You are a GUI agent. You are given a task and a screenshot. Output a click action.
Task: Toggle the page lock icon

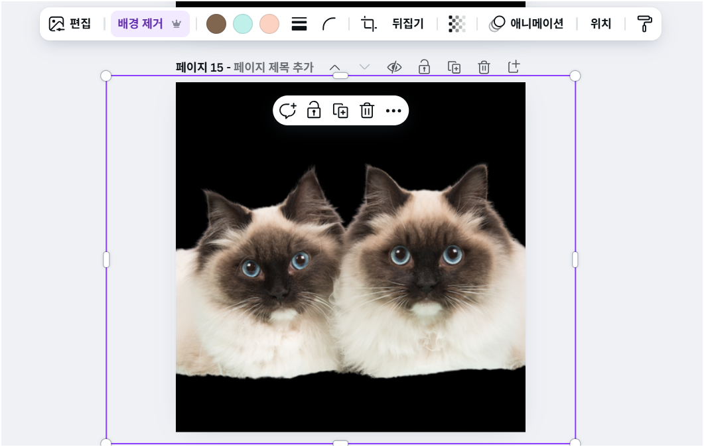click(x=423, y=66)
